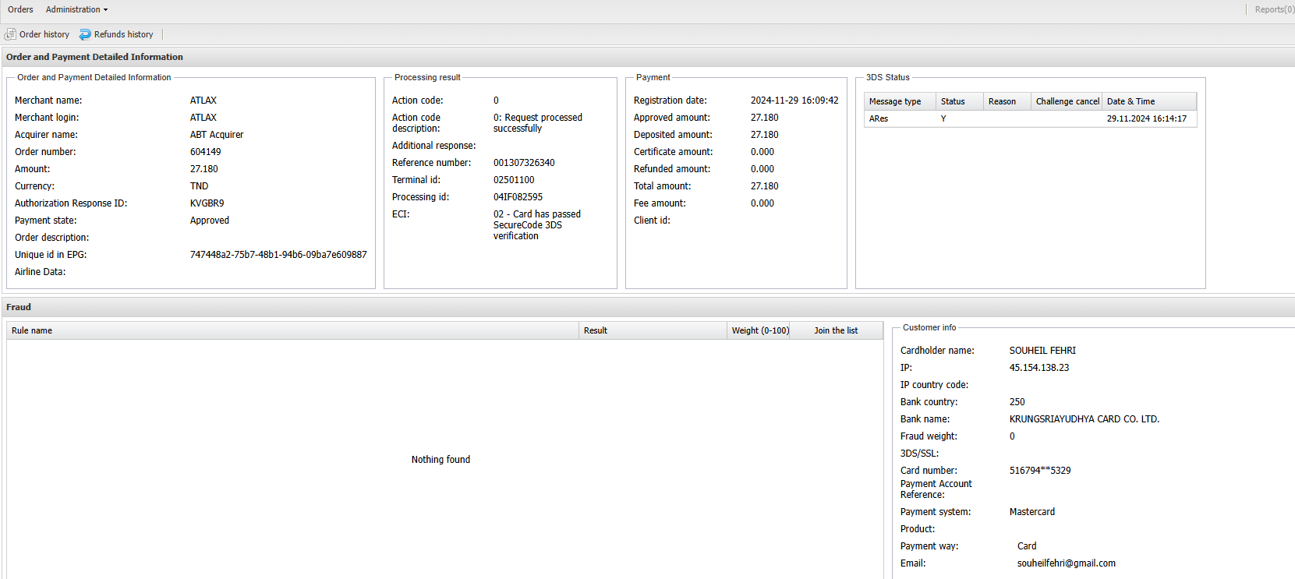The height and width of the screenshot is (579, 1295).
Task: Click the Refunds history icon
Action: [x=85, y=34]
